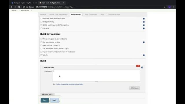Viewport: 185px width, 104px height.
Task: Go back in browser history
Action: 12,7
